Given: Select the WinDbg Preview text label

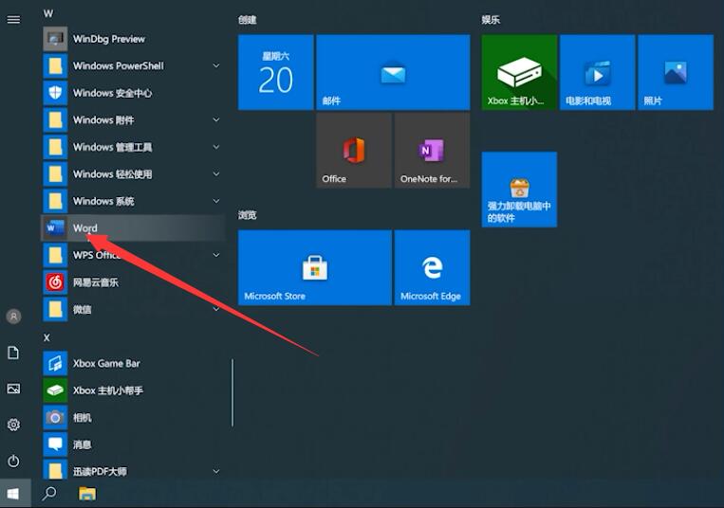Looking at the screenshot, I should click(109, 39).
